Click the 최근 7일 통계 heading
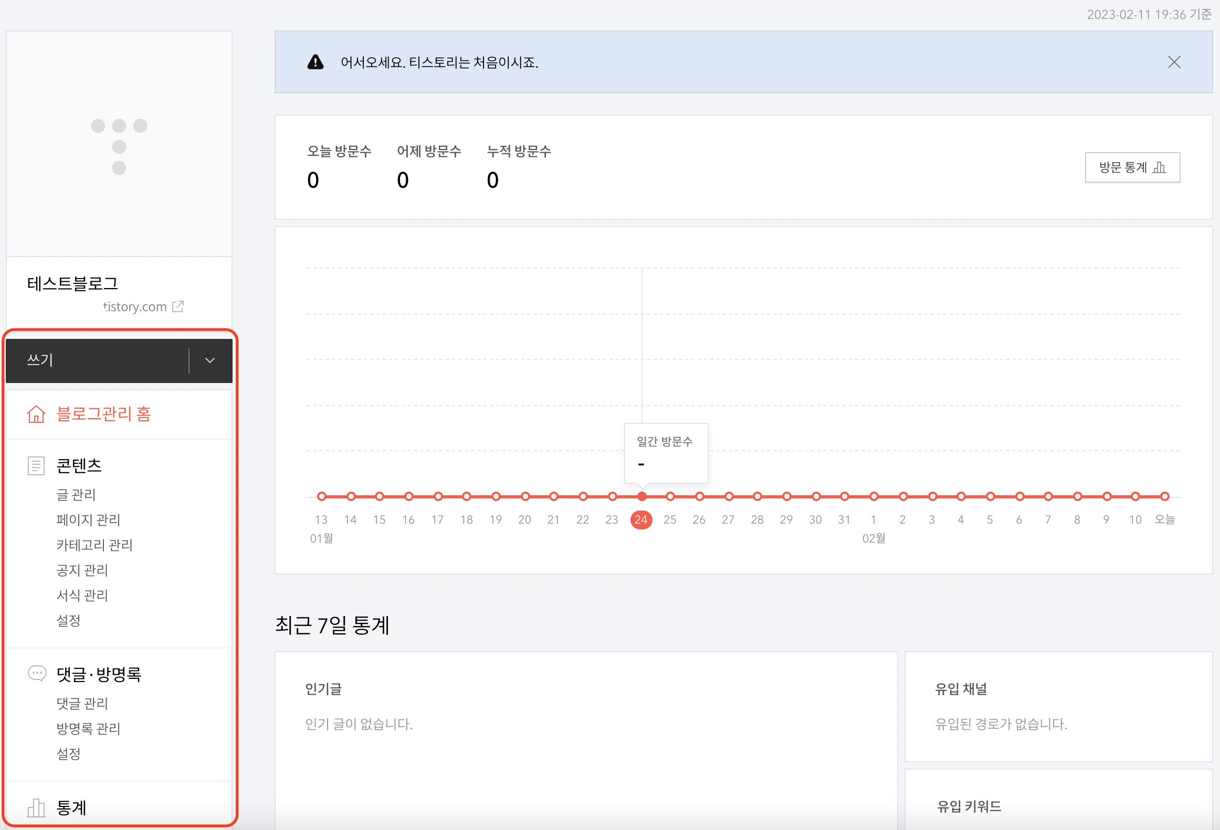The image size is (1220, 830). [332, 625]
